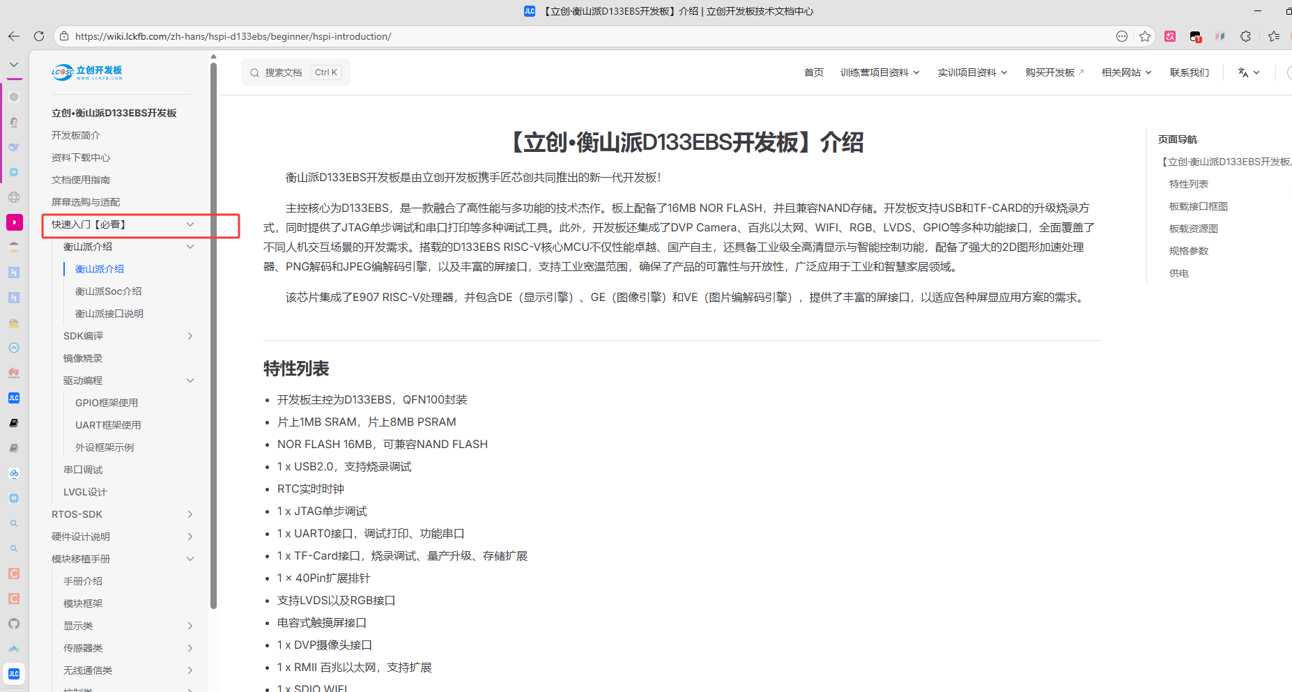Open the favorites list star icon
Screen dimensions: 1292x692
coord(1274,36)
